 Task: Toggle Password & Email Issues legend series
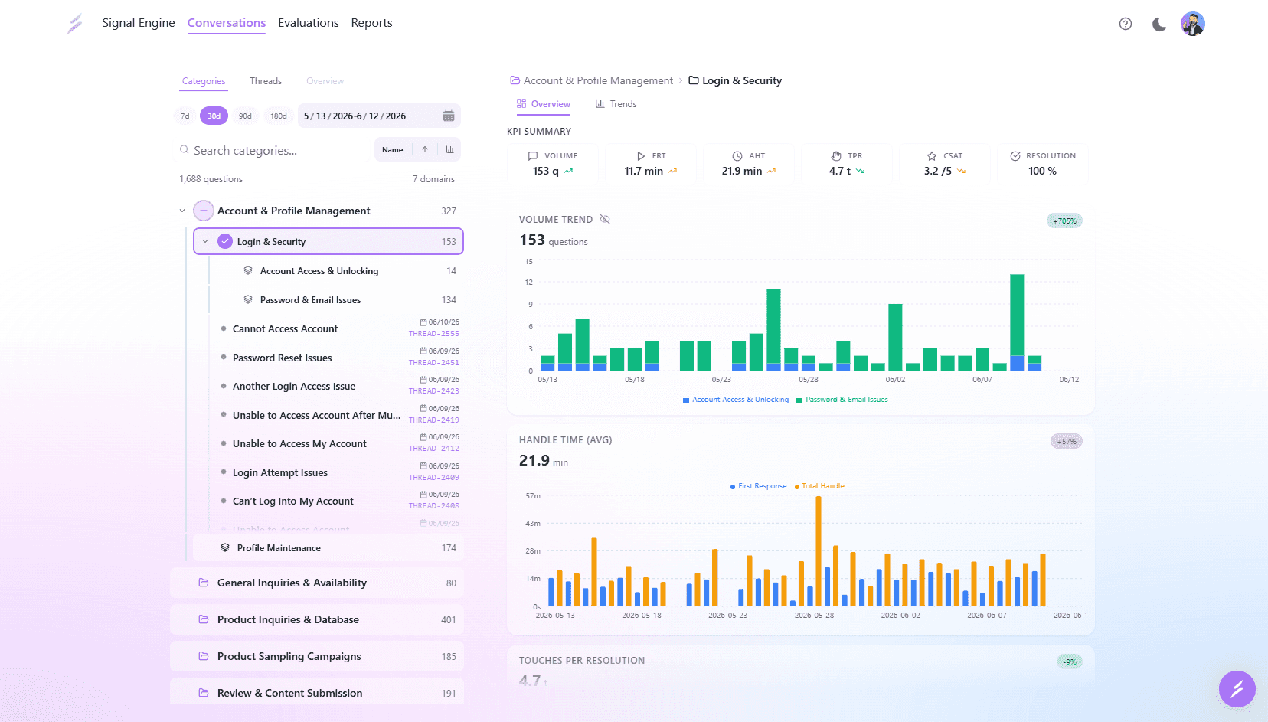click(842, 400)
